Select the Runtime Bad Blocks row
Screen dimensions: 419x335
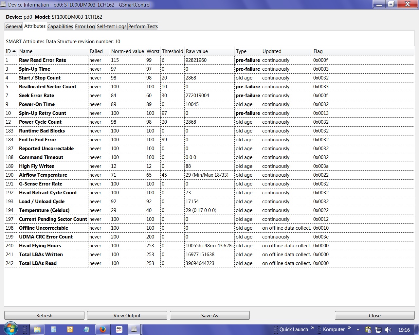point(209,131)
